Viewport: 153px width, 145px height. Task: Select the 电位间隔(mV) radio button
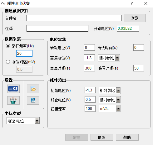pos(8,62)
